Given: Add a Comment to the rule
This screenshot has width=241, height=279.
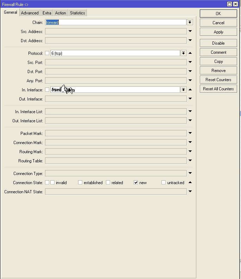Looking at the screenshot, I should [218, 52].
